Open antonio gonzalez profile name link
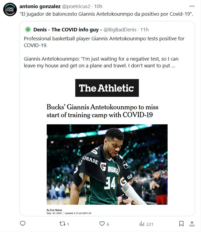The height and width of the screenshot is (232, 201). 40,6
